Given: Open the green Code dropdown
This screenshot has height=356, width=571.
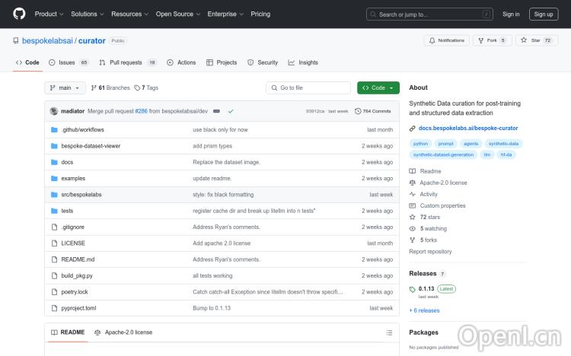Looking at the screenshot, I should [378, 88].
